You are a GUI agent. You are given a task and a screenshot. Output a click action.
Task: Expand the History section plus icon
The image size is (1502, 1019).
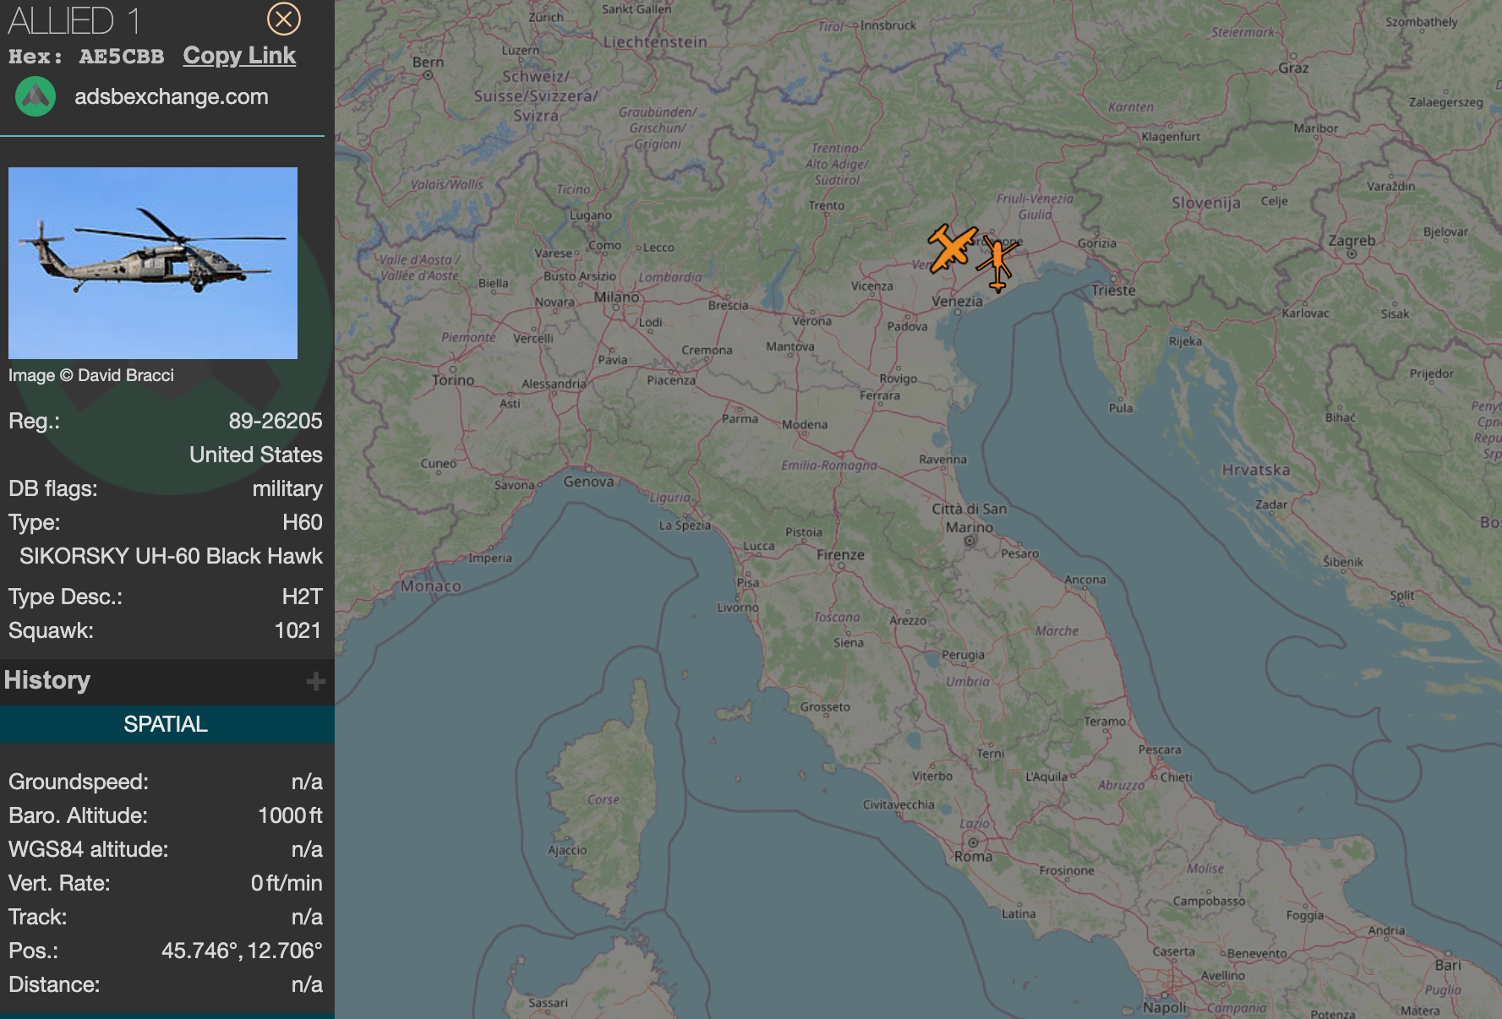(x=315, y=681)
